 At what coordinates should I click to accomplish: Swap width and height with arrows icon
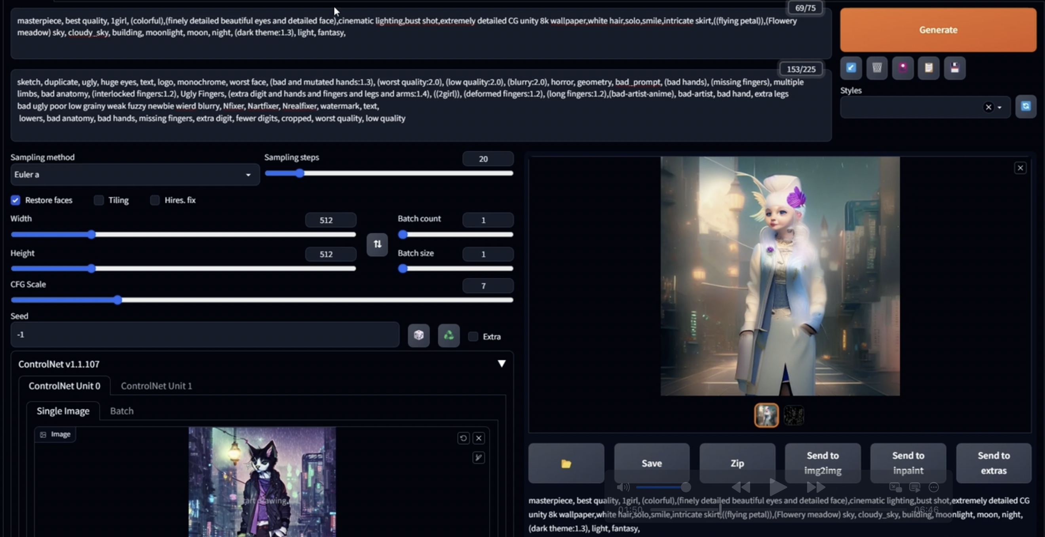tap(377, 244)
